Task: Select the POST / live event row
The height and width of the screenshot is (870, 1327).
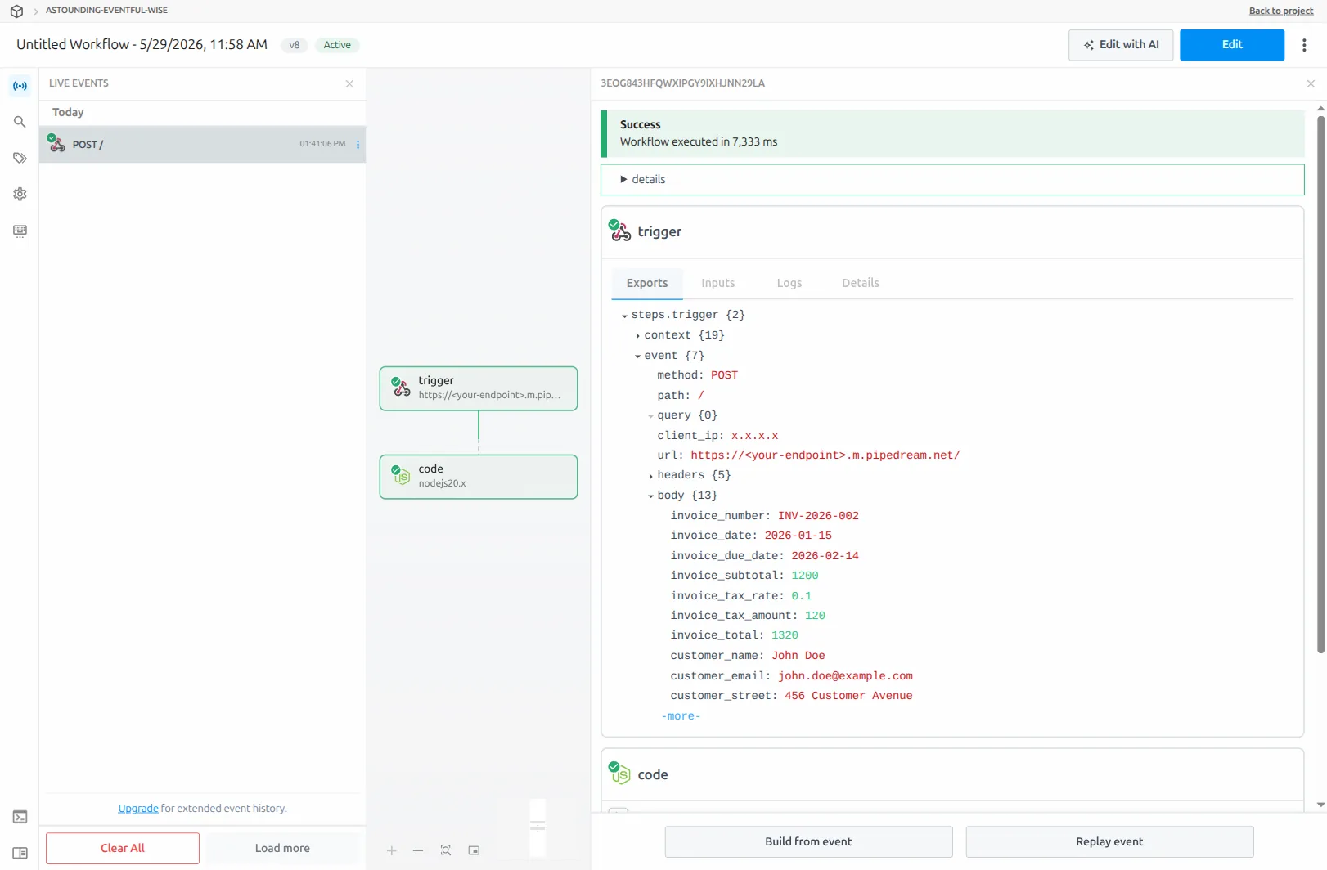Action: click(203, 145)
